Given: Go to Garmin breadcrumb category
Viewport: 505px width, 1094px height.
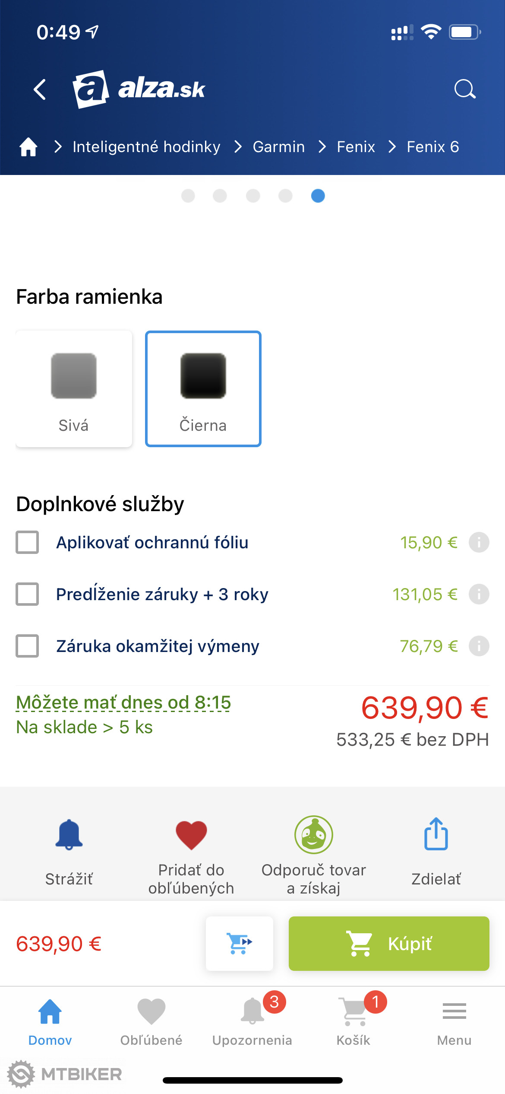Looking at the screenshot, I should tap(279, 147).
